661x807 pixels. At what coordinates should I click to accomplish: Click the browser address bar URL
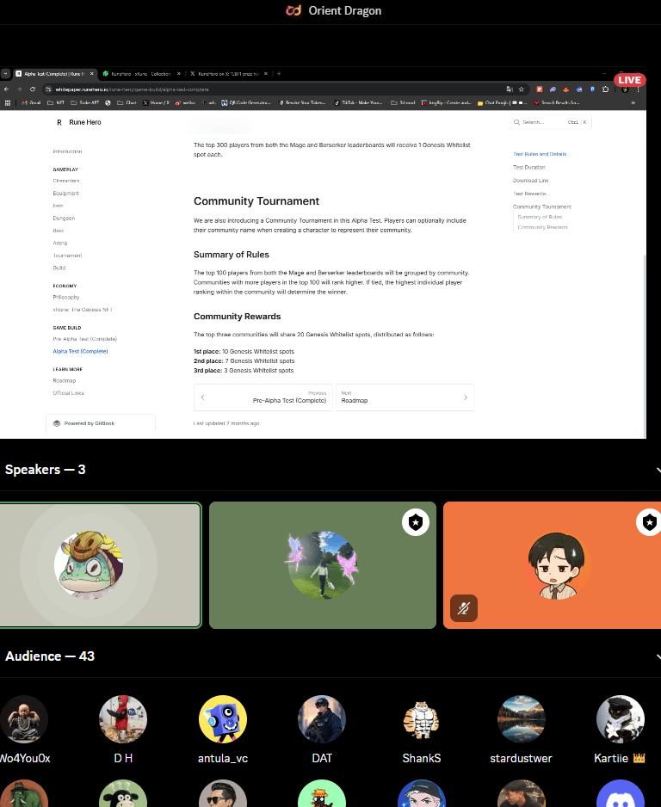click(x=132, y=89)
